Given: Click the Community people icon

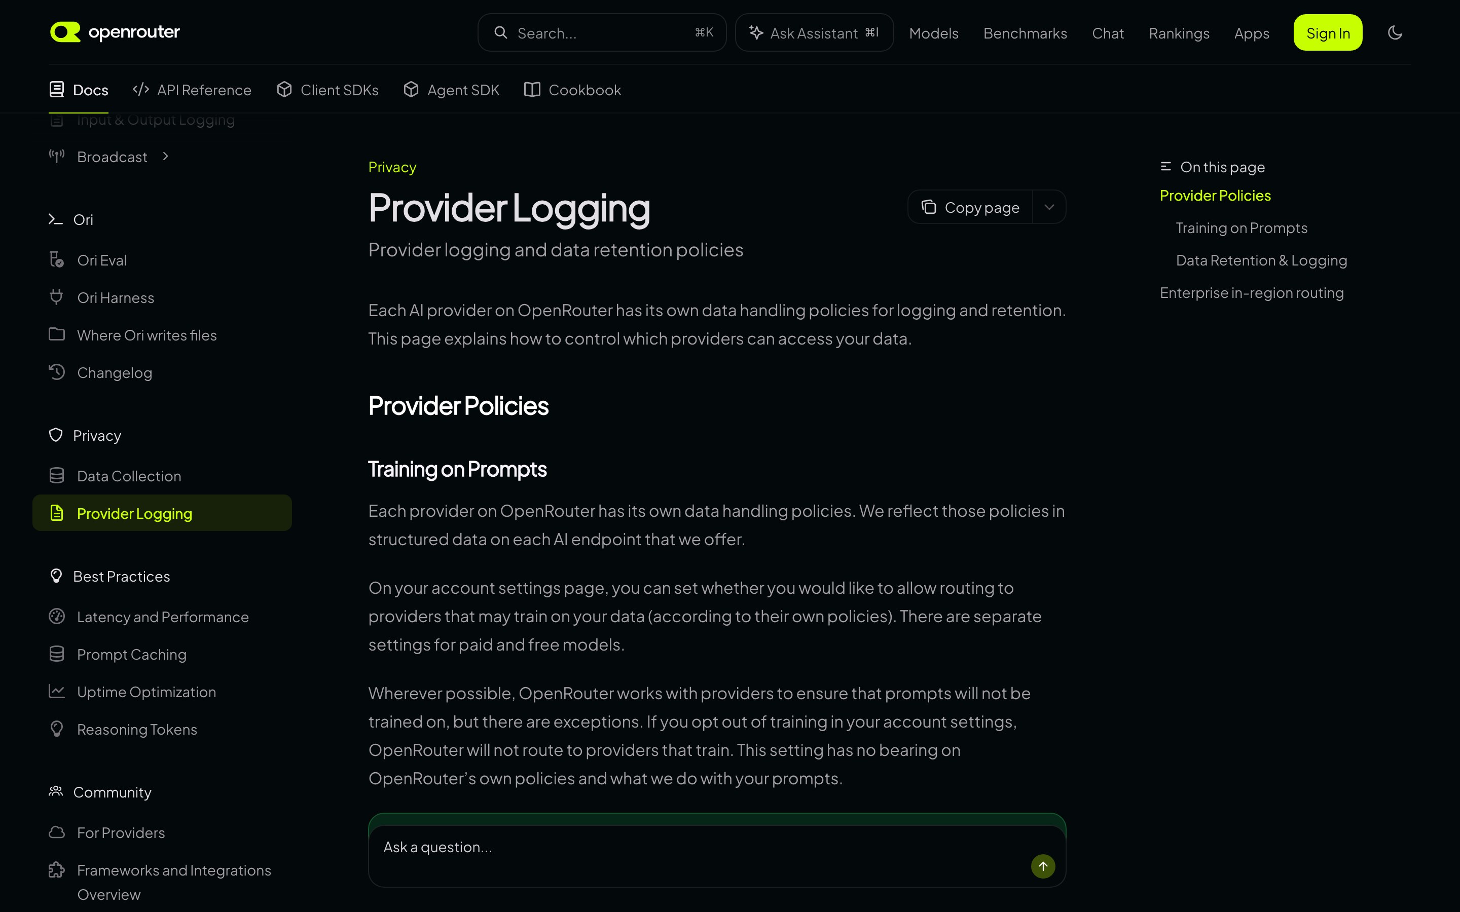Looking at the screenshot, I should (55, 791).
